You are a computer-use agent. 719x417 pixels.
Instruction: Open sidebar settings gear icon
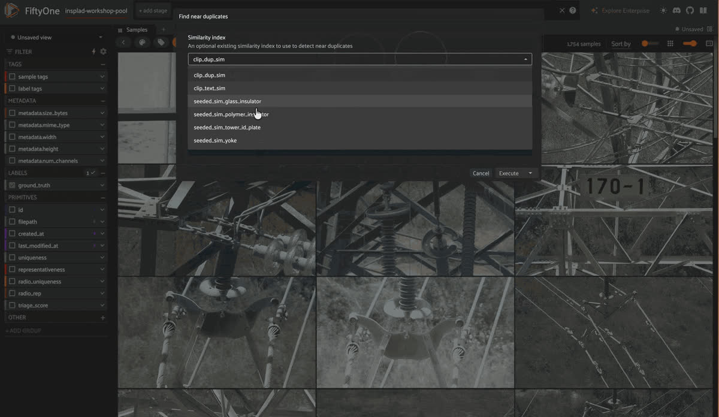tap(103, 52)
